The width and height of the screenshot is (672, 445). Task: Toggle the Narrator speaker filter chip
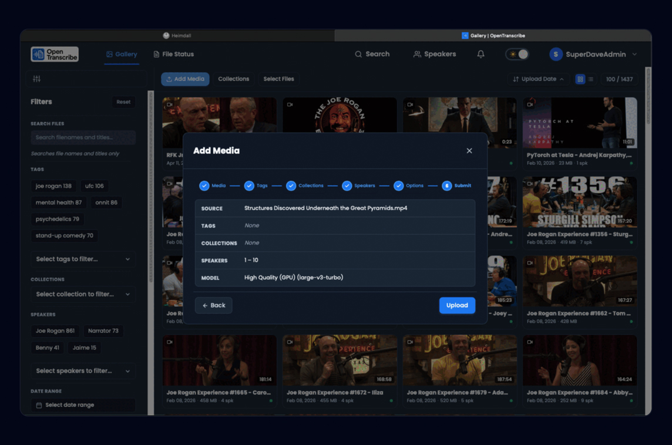coord(103,331)
